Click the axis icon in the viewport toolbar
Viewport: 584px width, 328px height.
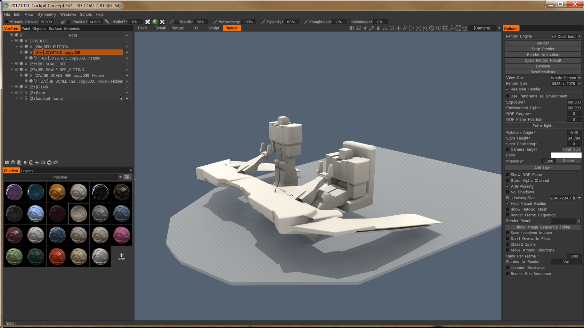click(x=452, y=28)
